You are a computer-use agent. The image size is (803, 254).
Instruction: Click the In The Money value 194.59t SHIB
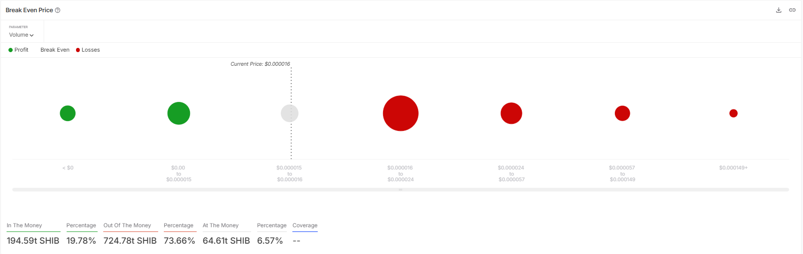[x=33, y=241]
